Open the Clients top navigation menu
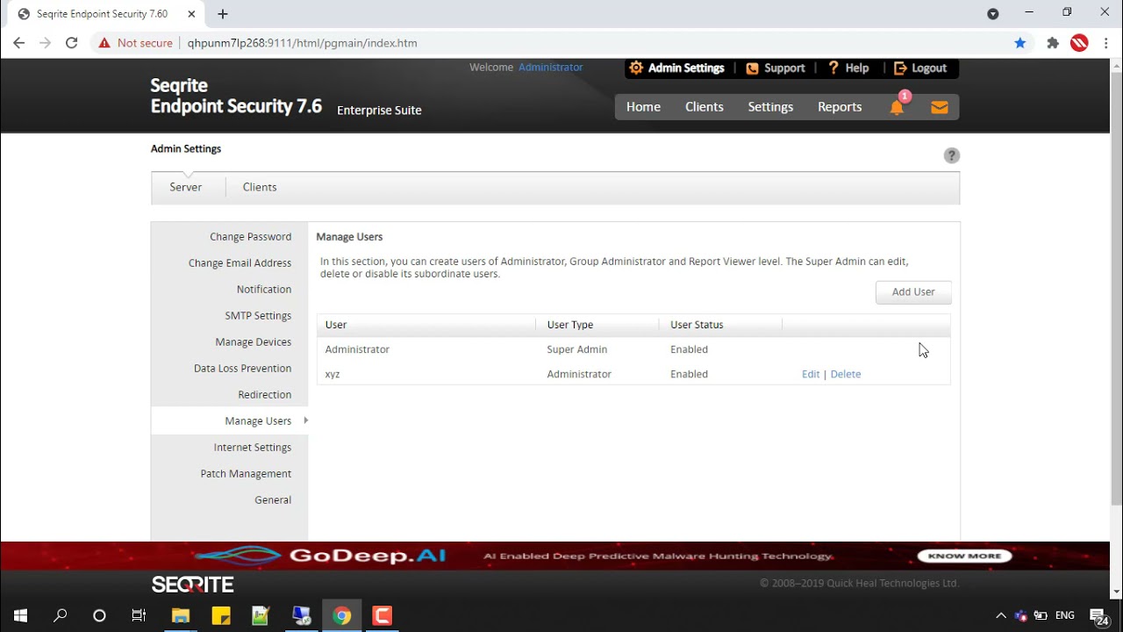 [x=705, y=107]
